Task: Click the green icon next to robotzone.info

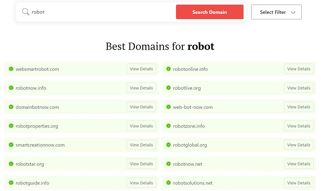Action: [x=169, y=126]
